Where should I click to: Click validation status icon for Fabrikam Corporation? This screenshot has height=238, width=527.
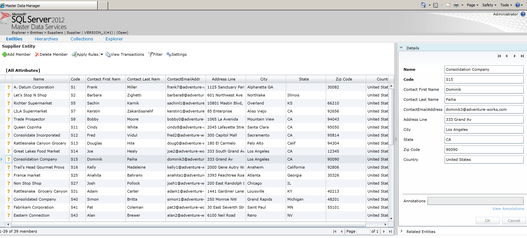[x=9, y=207]
